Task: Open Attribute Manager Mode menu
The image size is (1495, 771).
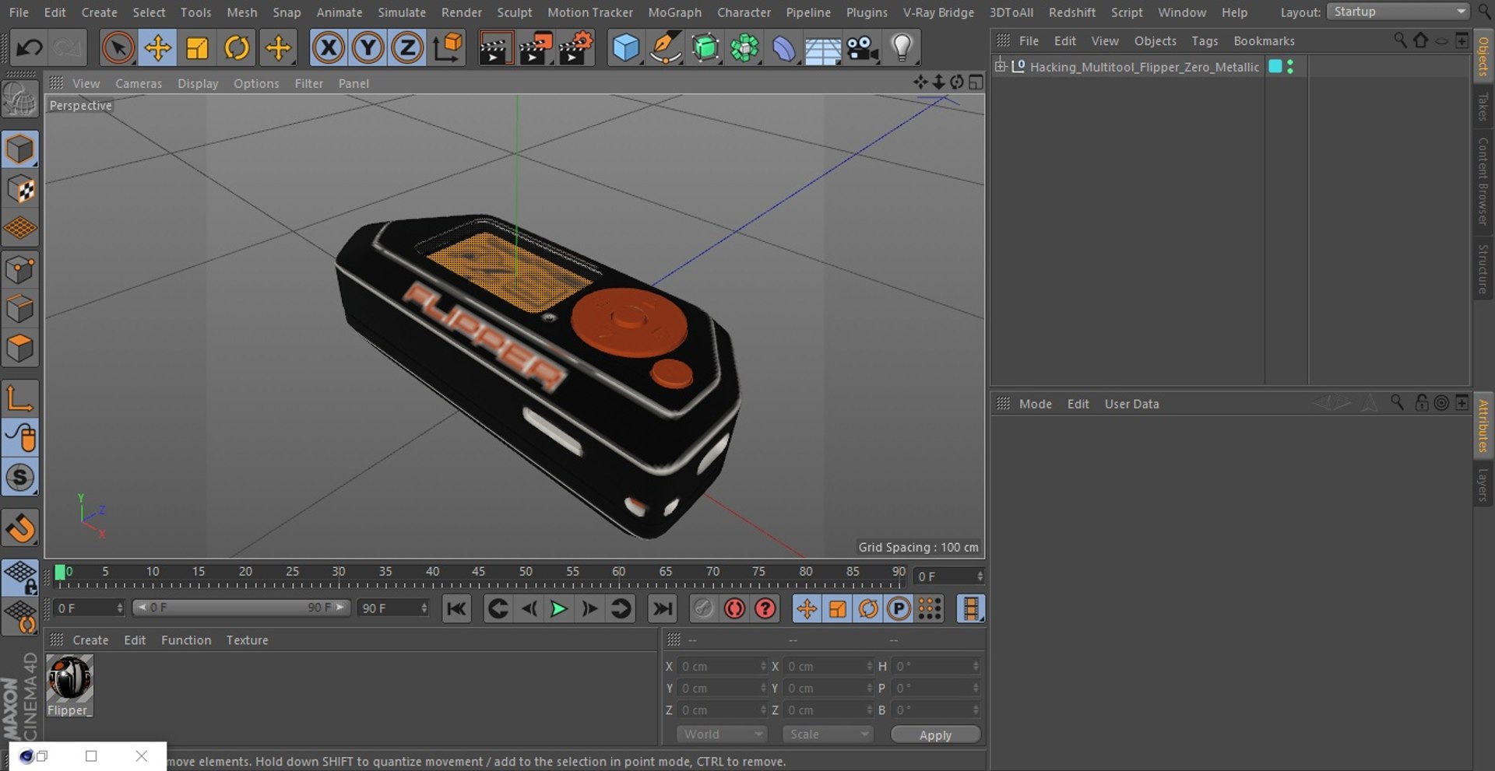Action: pos(1035,404)
